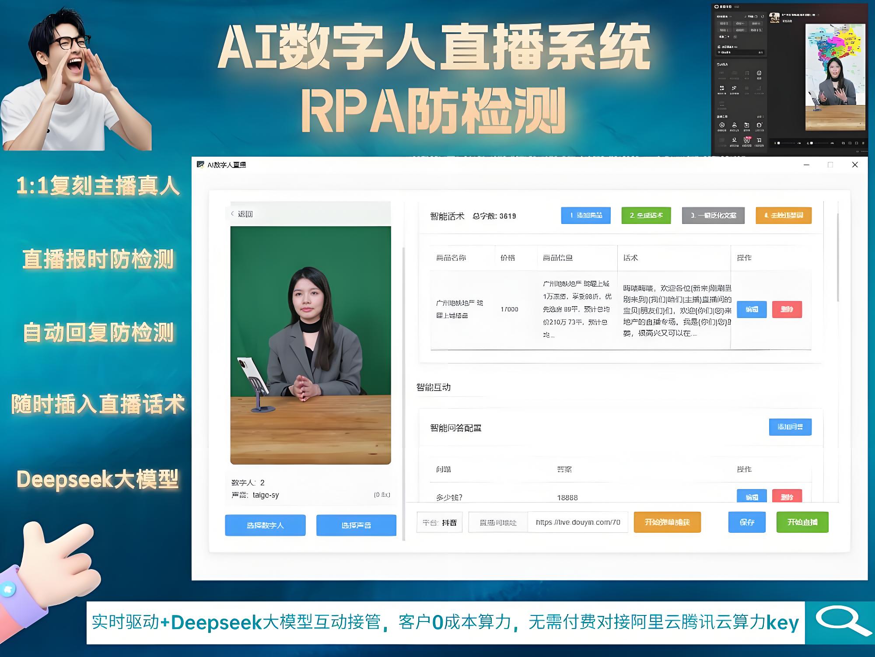Screen dimensions: 875x657
Task: Click the app logo on the AI数字人直播 title bar
Action: coord(200,164)
